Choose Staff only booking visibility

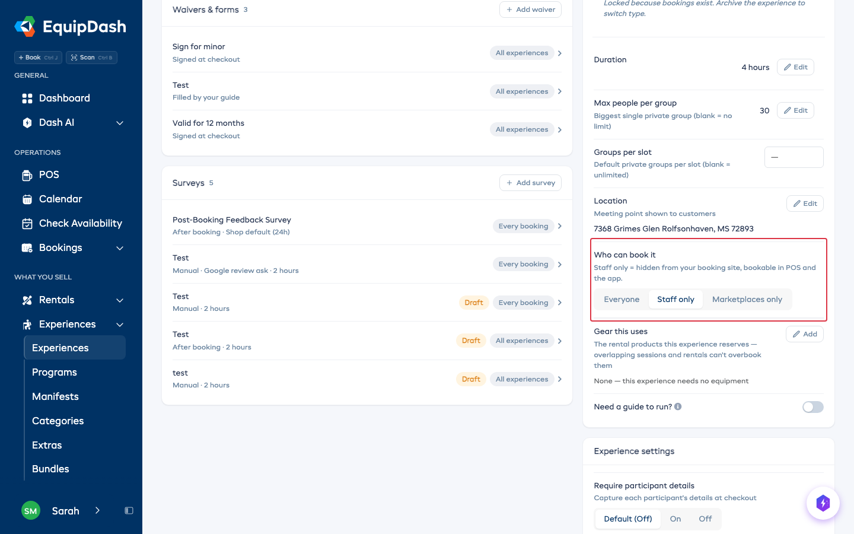point(675,300)
